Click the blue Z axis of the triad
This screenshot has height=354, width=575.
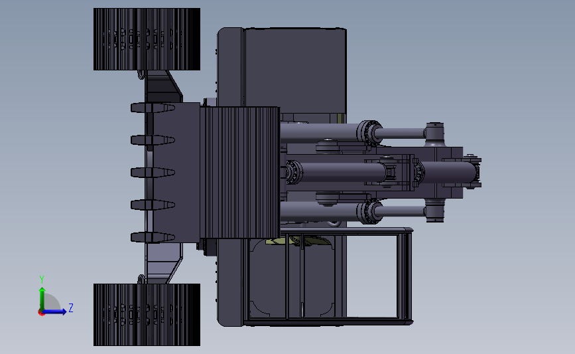click(x=55, y=312)
